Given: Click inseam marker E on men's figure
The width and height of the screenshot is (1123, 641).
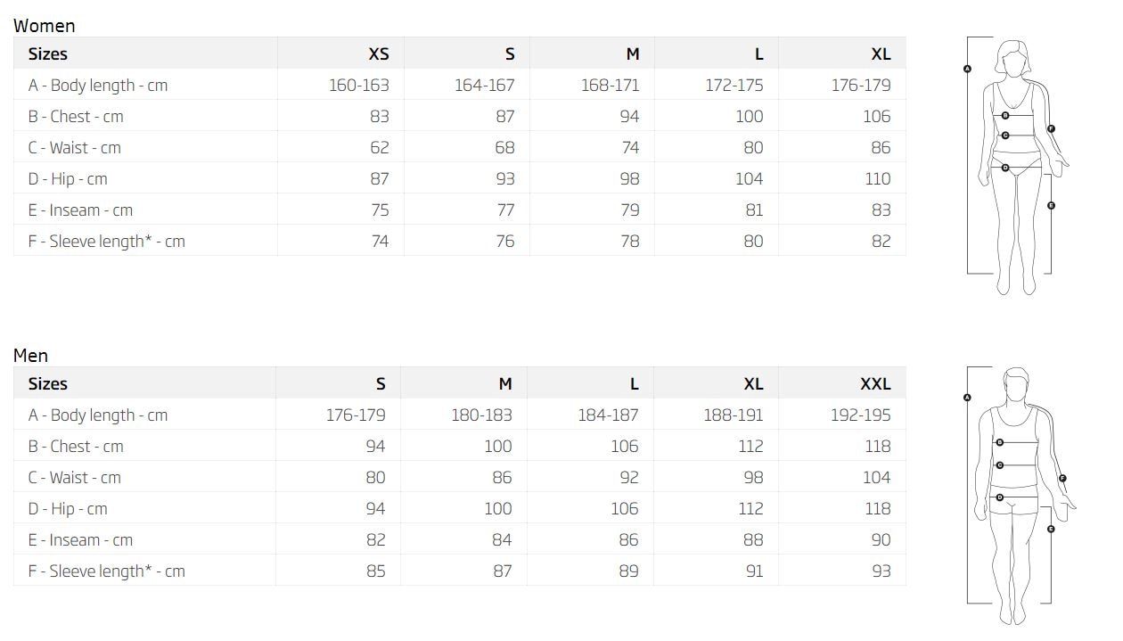Looking at the screenshot, I should (1052, 530).
